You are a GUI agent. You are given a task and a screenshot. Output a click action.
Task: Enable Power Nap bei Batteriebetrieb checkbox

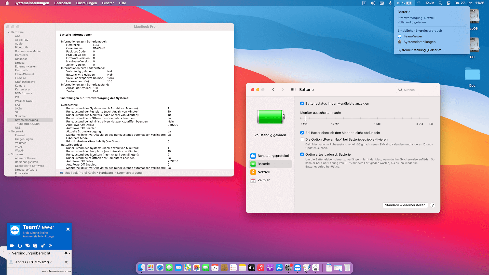coord(302,140)
